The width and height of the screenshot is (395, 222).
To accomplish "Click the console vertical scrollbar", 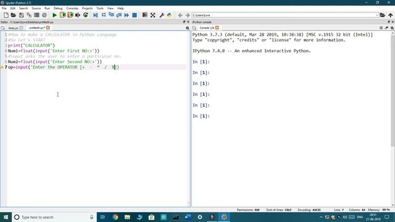I will 393,91.
